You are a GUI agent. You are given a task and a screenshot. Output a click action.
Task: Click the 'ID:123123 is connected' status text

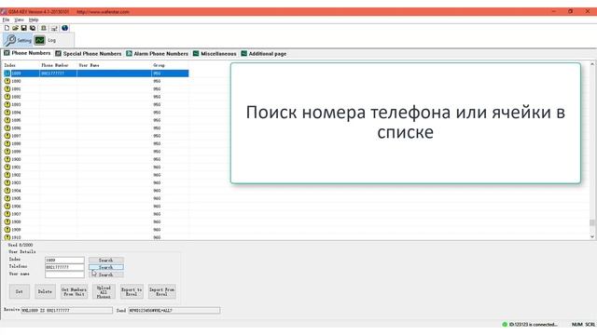click(533, 325)
